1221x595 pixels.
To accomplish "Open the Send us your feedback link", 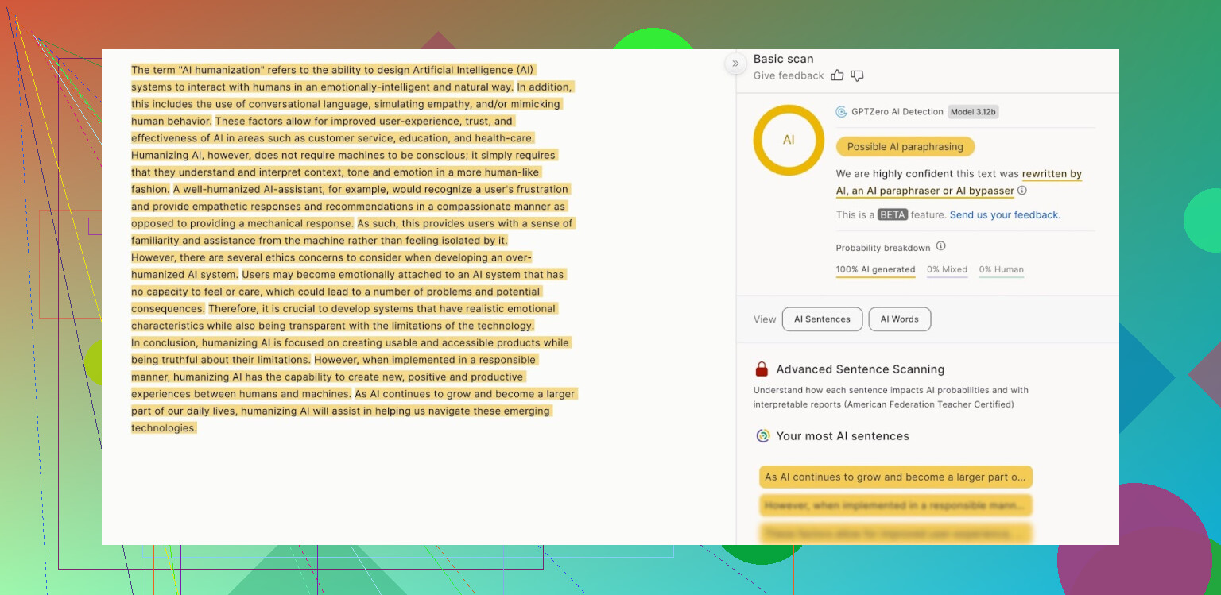I will point(1005,215).
